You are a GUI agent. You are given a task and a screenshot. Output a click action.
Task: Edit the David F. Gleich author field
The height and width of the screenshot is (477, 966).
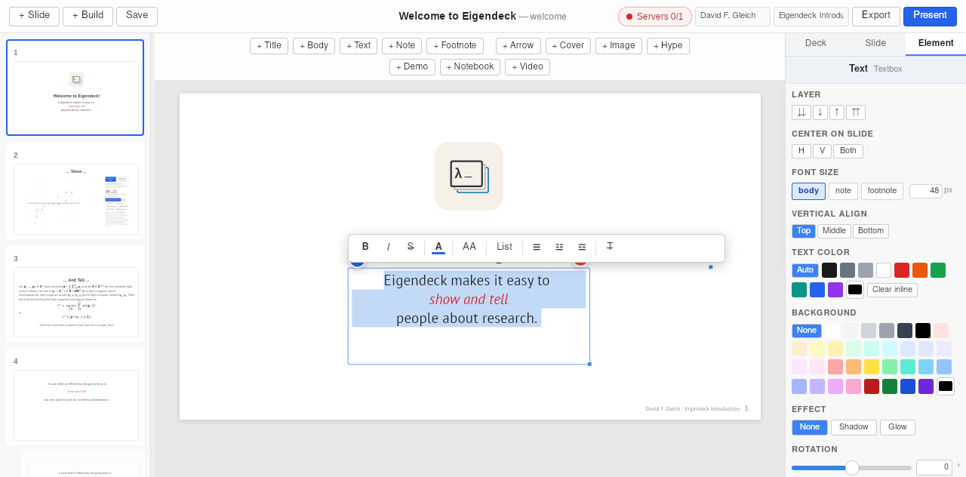pyautogui.click(x=733, y=17)
